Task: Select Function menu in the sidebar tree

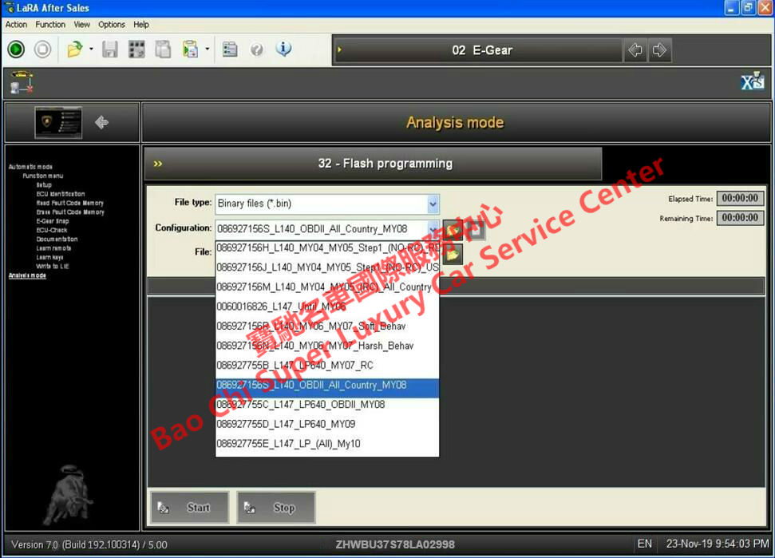Action: coord(43,176)
